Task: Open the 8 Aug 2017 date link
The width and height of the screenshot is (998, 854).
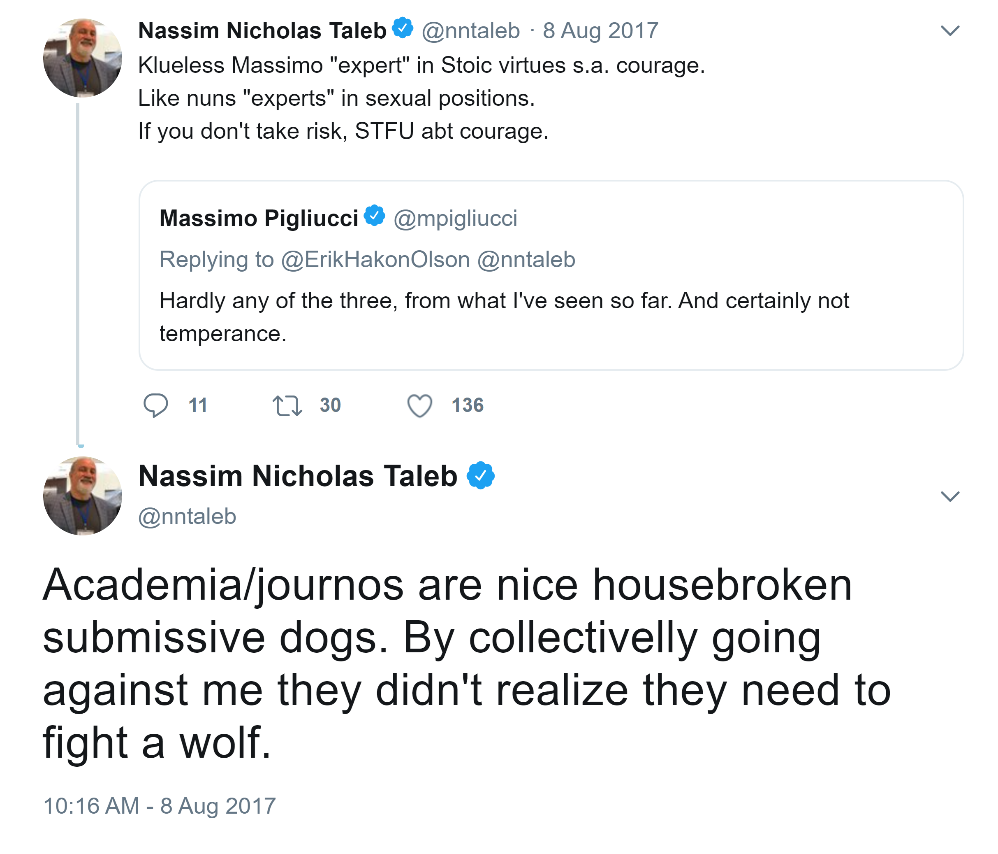Action: tap(600, 31)
